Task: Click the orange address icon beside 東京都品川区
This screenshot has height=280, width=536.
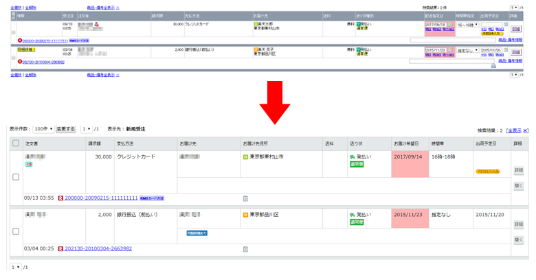Action: tap(245, 215)
